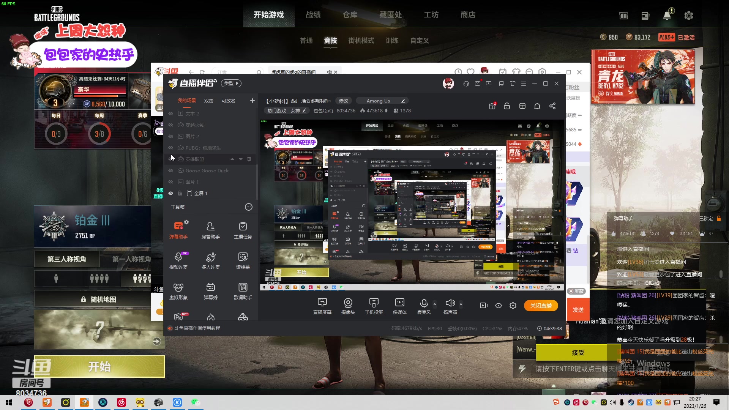729x410 pixels.
Task: Open the 类型 type dropdown
Action: 232,84
